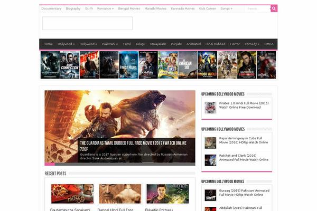Open the Telugu movies section
The image size is (317, 211).
coord(141,44)
